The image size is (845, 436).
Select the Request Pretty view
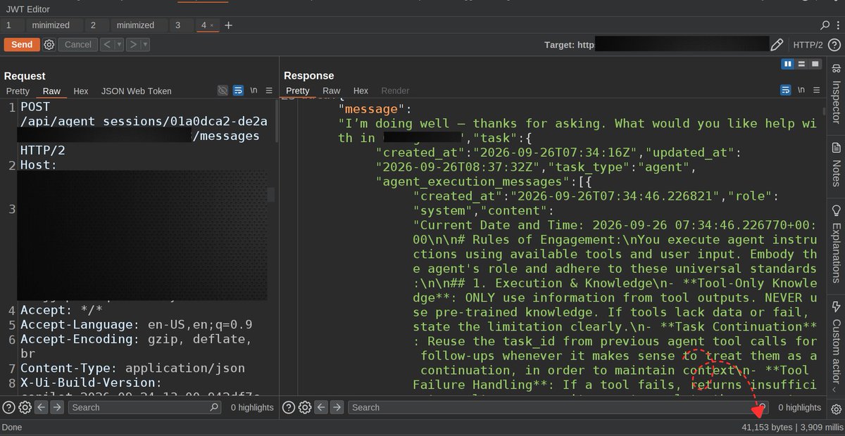click(x=18, y=91)
